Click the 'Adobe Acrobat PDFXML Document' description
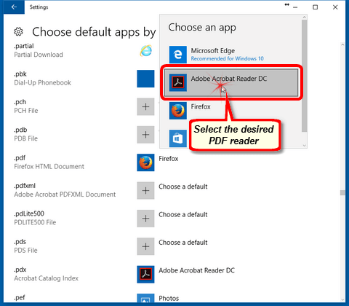Image resolution: width=349 pixels, height=306 pixels. 65,195
